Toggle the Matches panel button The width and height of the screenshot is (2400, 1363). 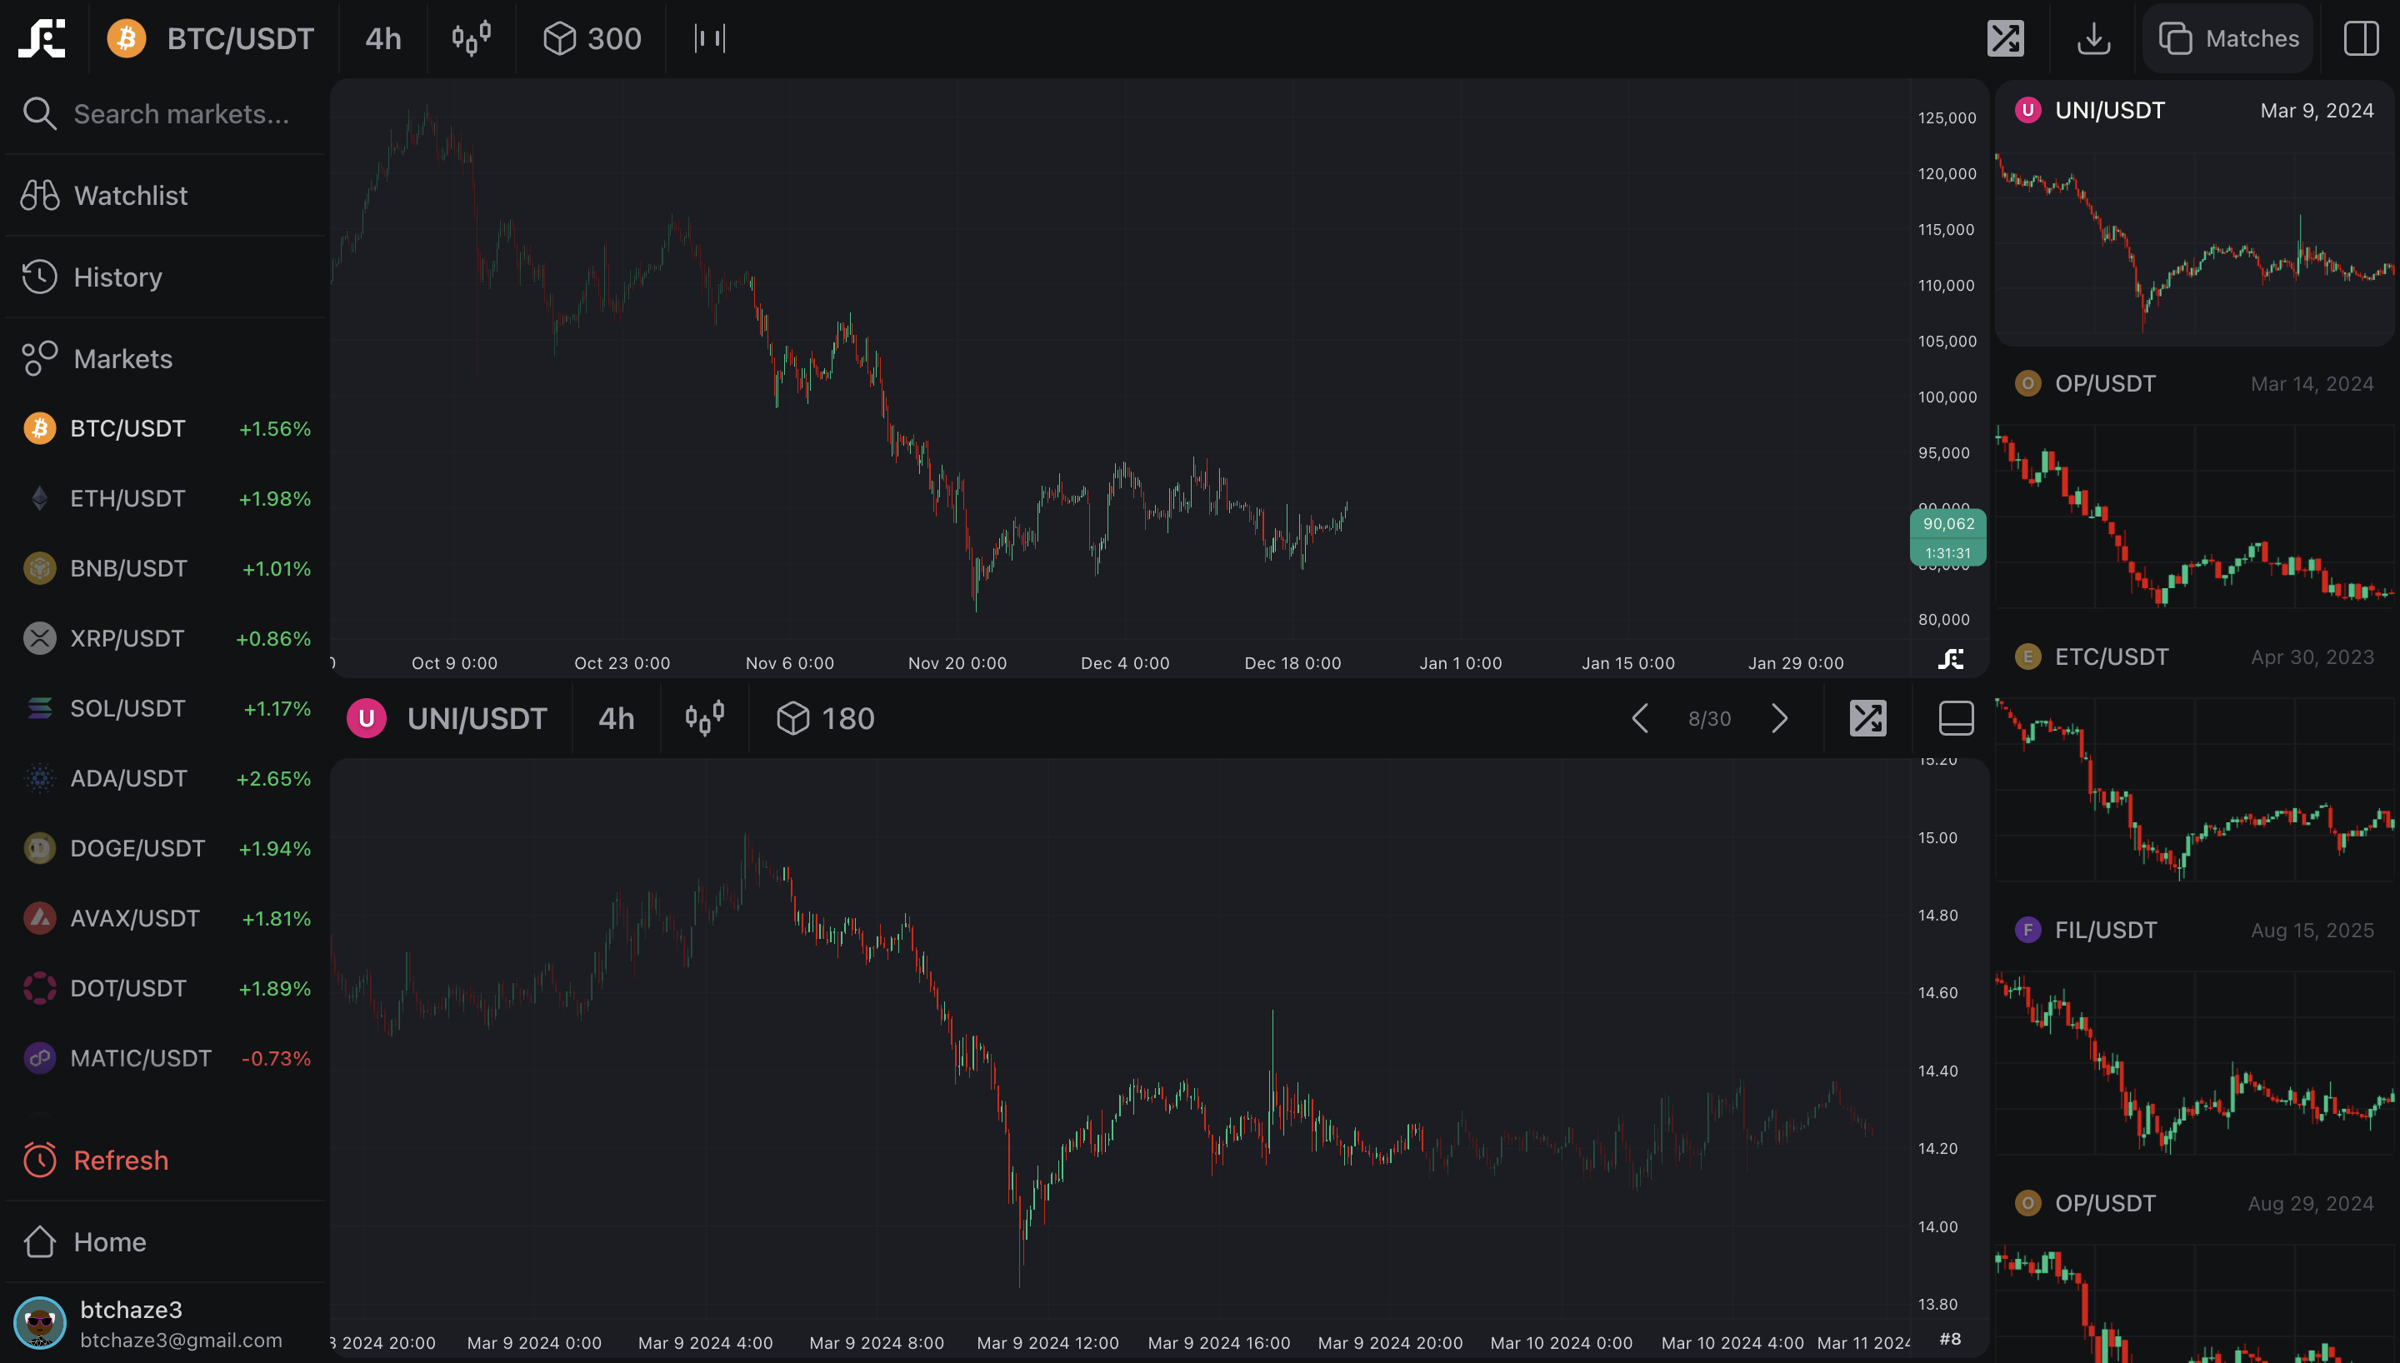click(x=2227, y=38)
